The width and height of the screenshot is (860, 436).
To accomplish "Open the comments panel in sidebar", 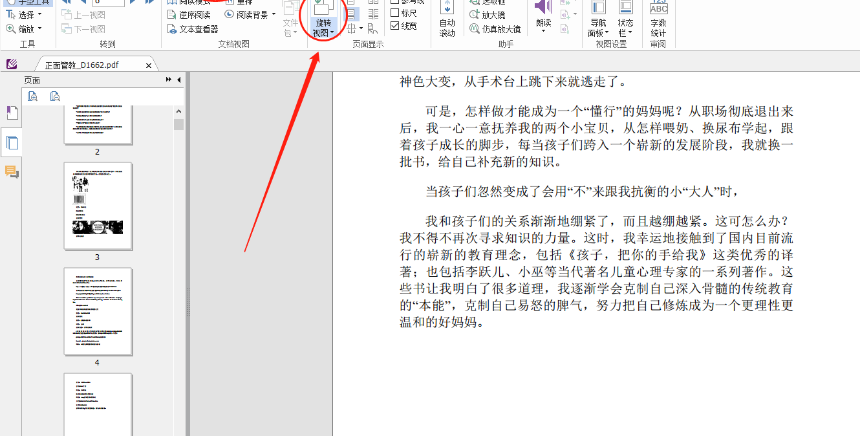I will point(12,172).
